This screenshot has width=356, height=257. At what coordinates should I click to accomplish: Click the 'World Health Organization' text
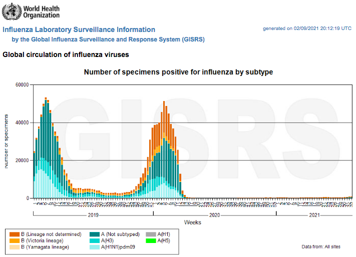(x=42, y=12)
